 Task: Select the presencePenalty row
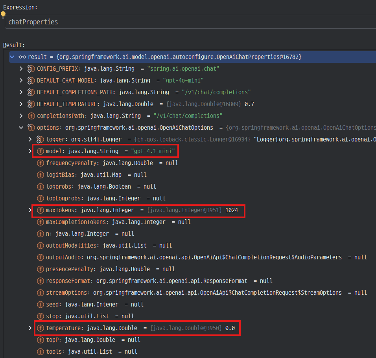(x=192, y=269)
